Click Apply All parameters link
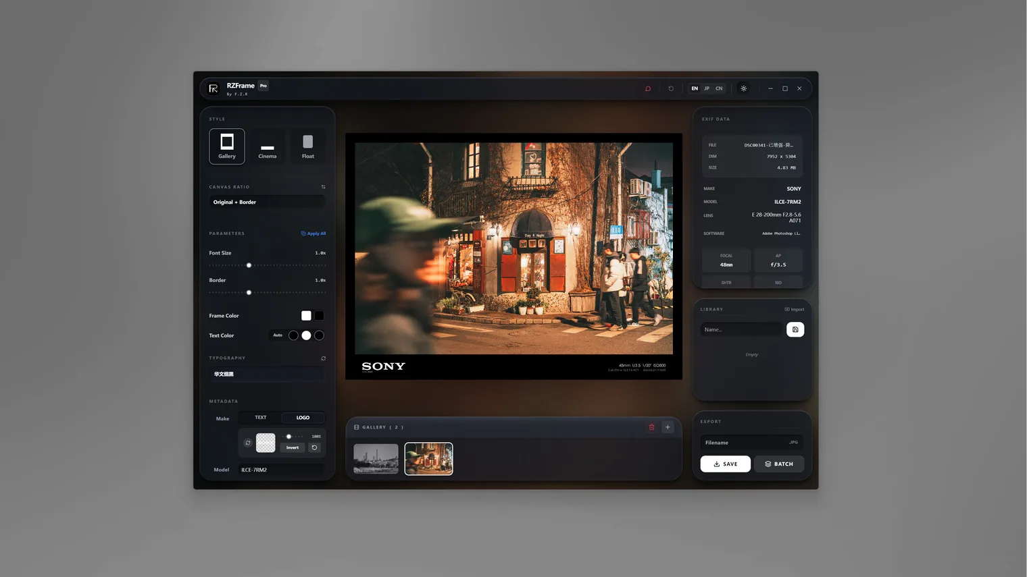1027x577 pixels. click(314, 233)
